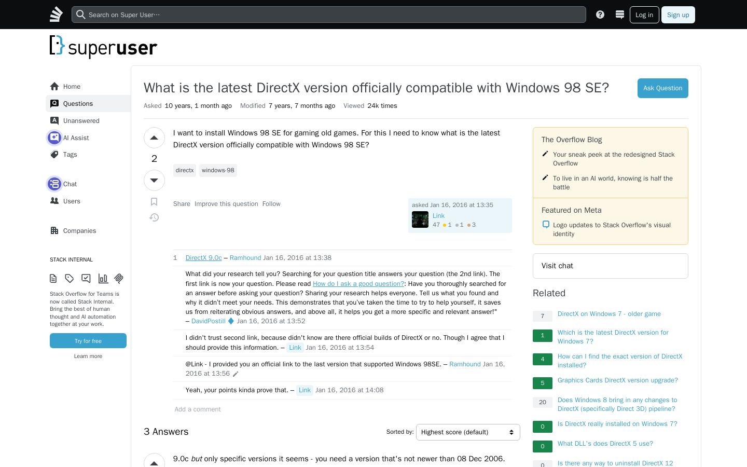This screenshot has height=467, width=747.
Task: Open the Help center icon
Action: click(600, 15)
